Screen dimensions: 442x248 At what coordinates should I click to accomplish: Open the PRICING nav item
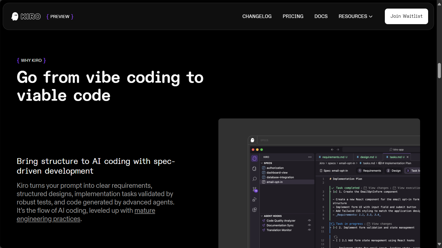[x=293, y=16]
